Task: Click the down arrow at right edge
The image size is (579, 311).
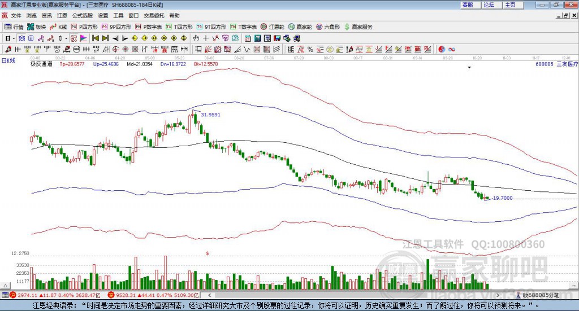Action: click(x=574, y=286)
